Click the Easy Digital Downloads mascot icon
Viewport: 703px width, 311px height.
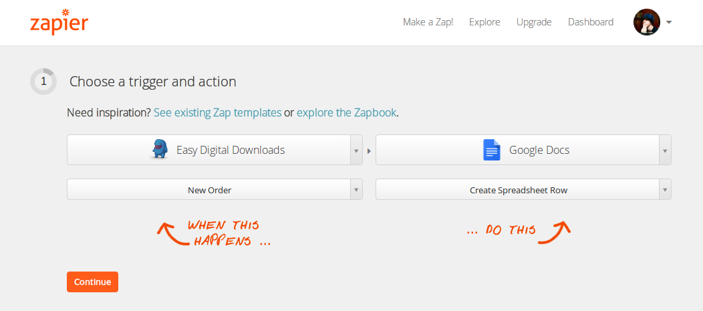(x=160, y=149)
